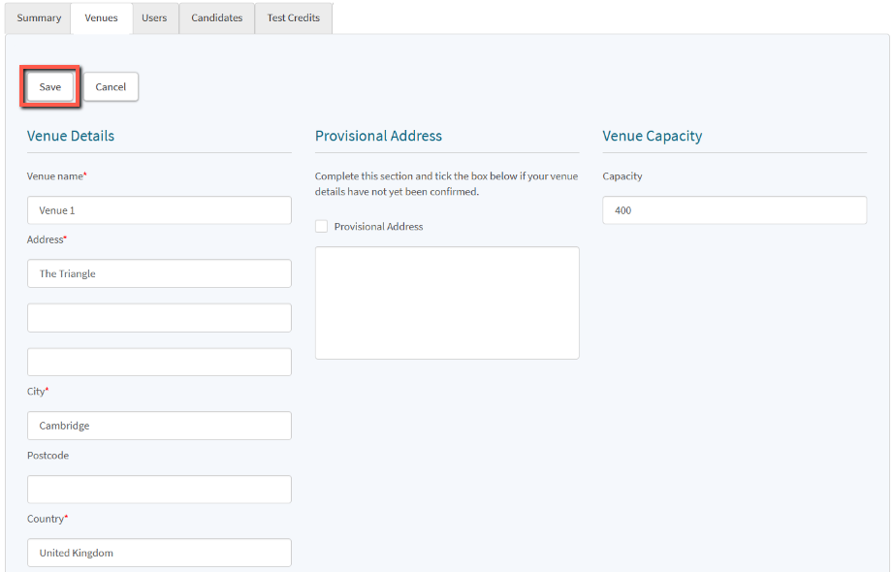Click the Postcode field label

coord(48,456)
